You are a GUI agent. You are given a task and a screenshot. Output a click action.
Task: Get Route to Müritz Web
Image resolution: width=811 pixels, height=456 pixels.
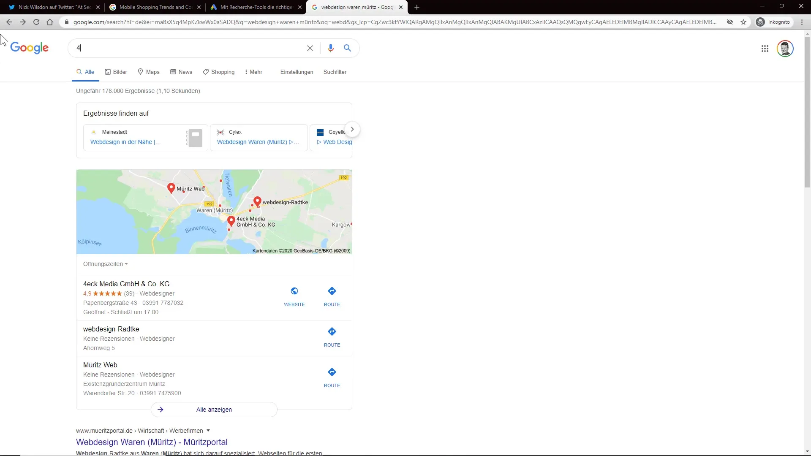332,378
